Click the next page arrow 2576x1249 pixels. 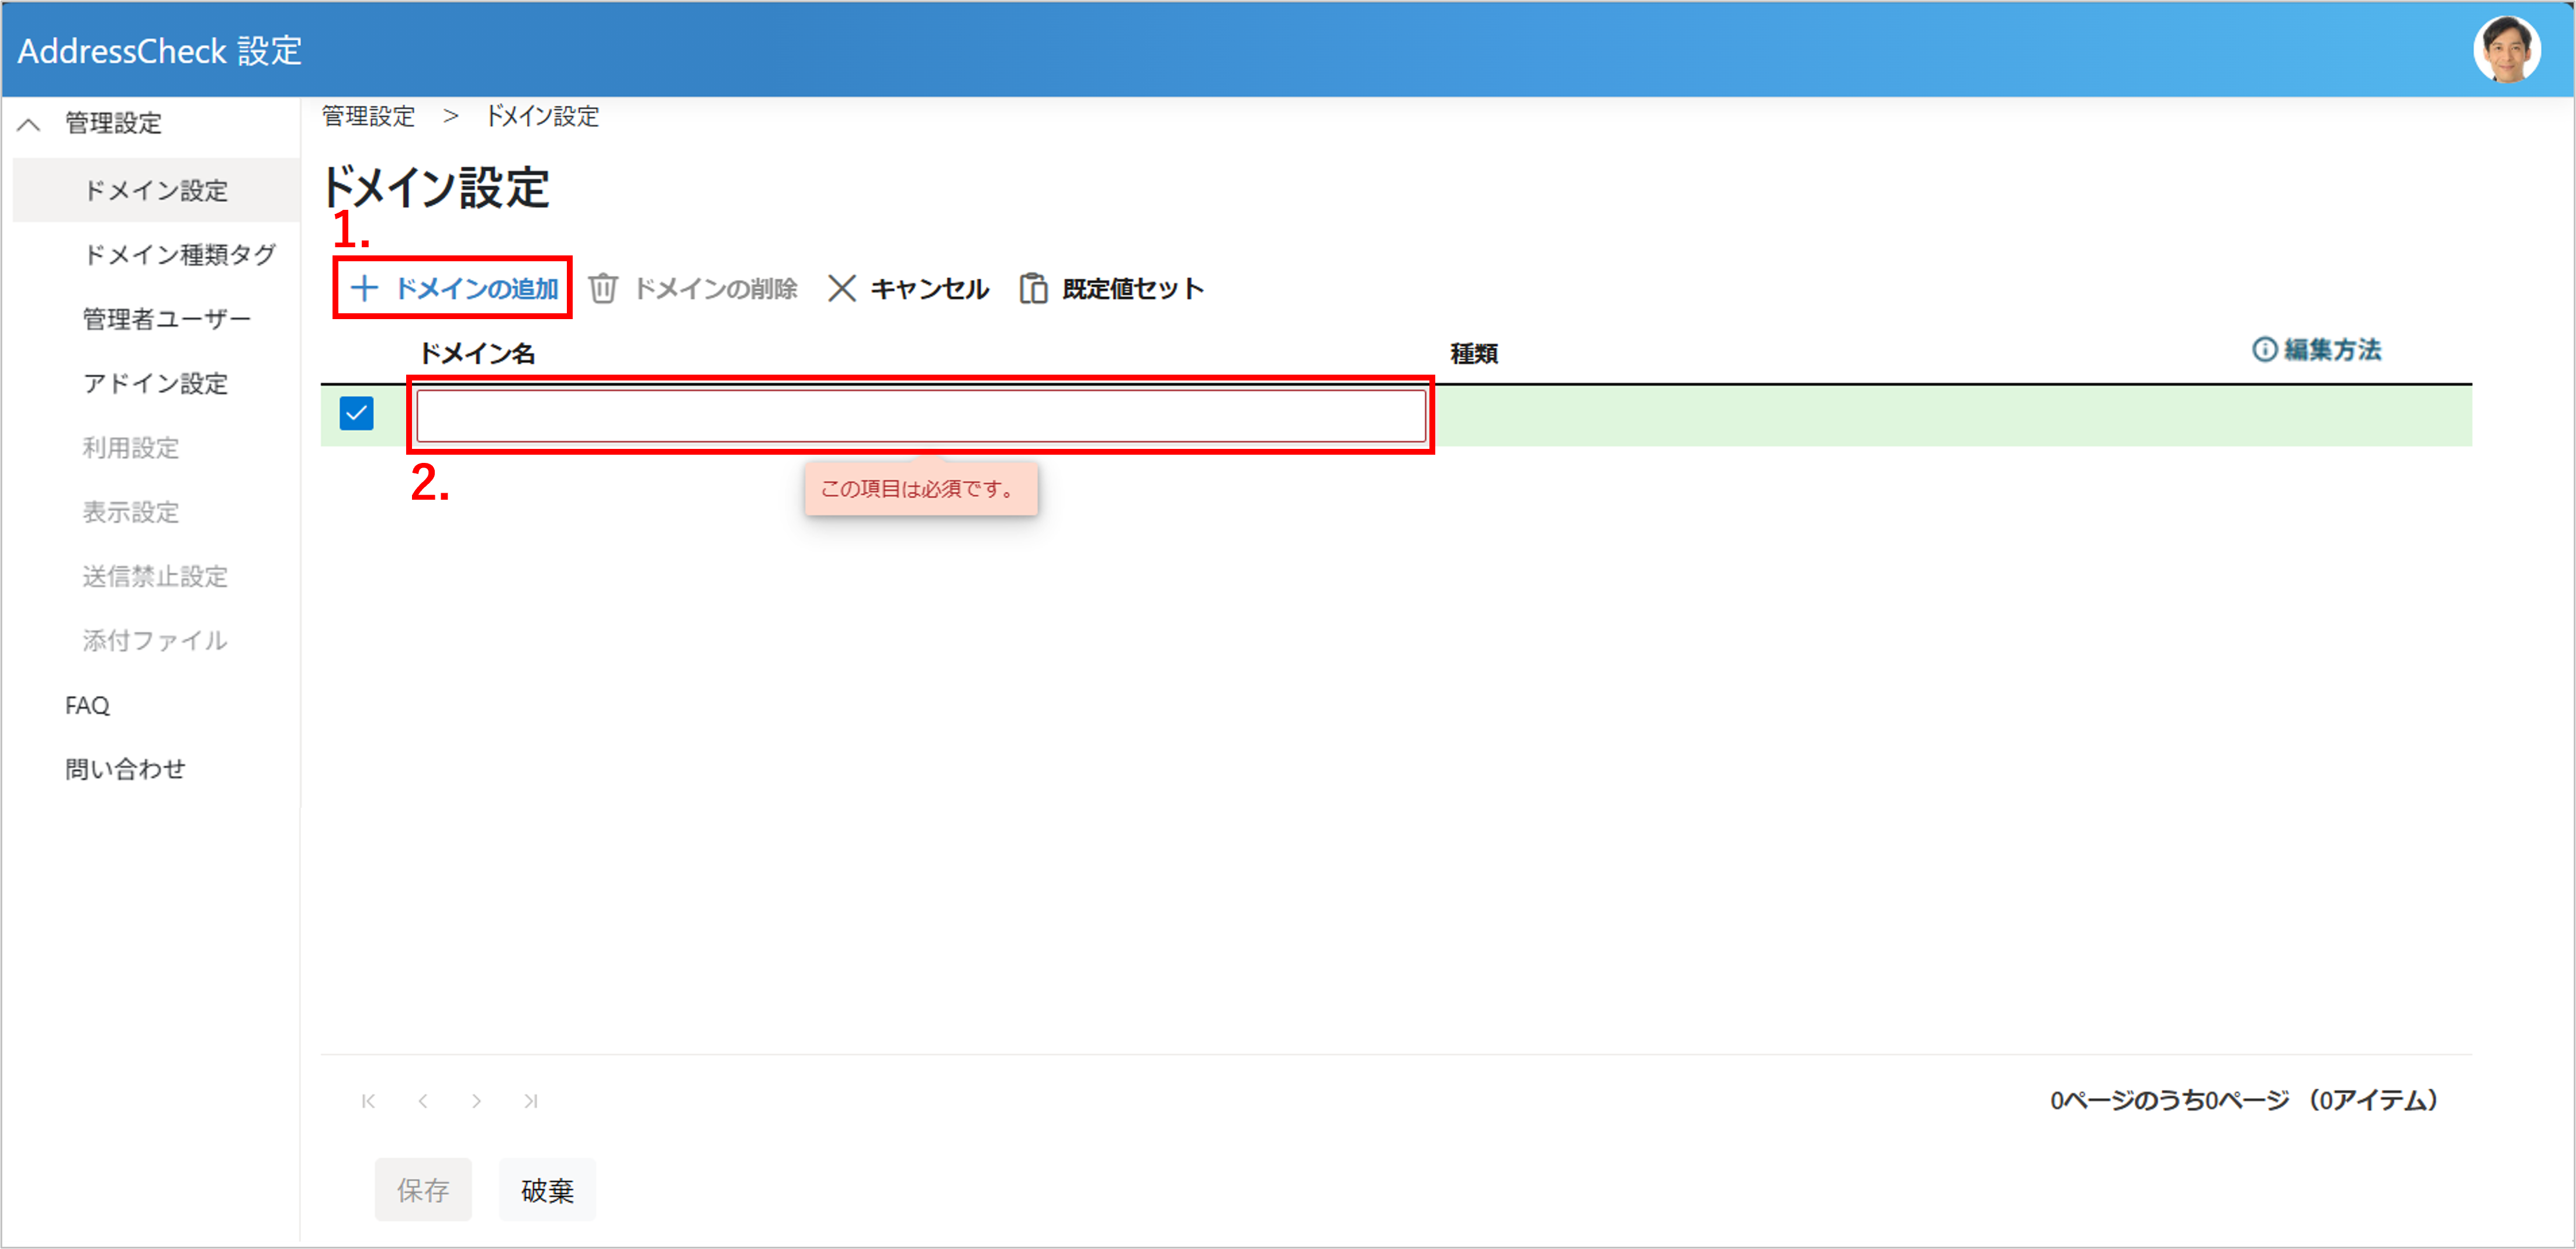tap(477, 1101)
